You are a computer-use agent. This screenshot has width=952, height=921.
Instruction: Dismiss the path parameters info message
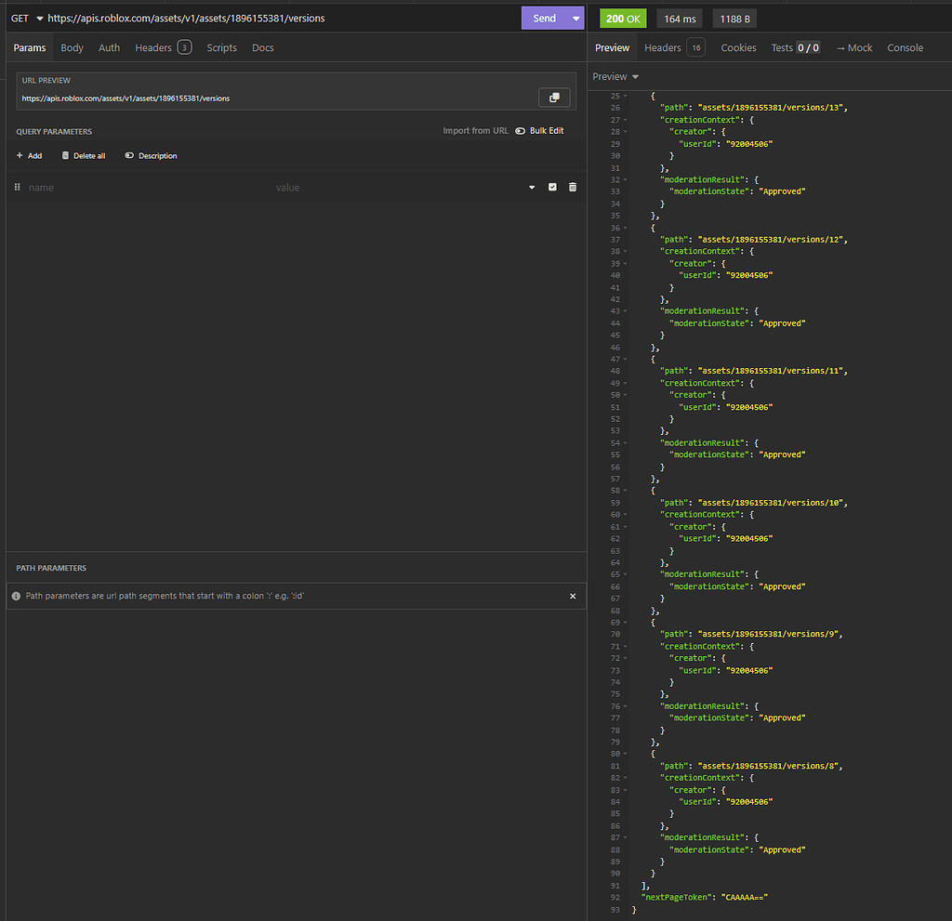click(x=573, y=597)
